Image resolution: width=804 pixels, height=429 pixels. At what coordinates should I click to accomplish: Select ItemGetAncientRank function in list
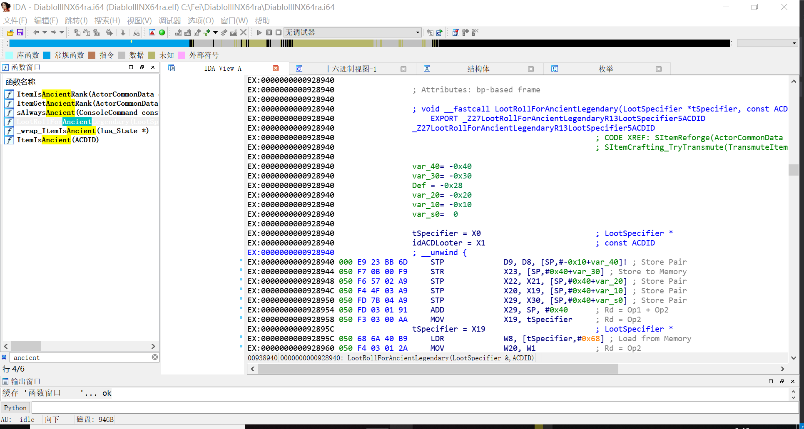[82, 103]
